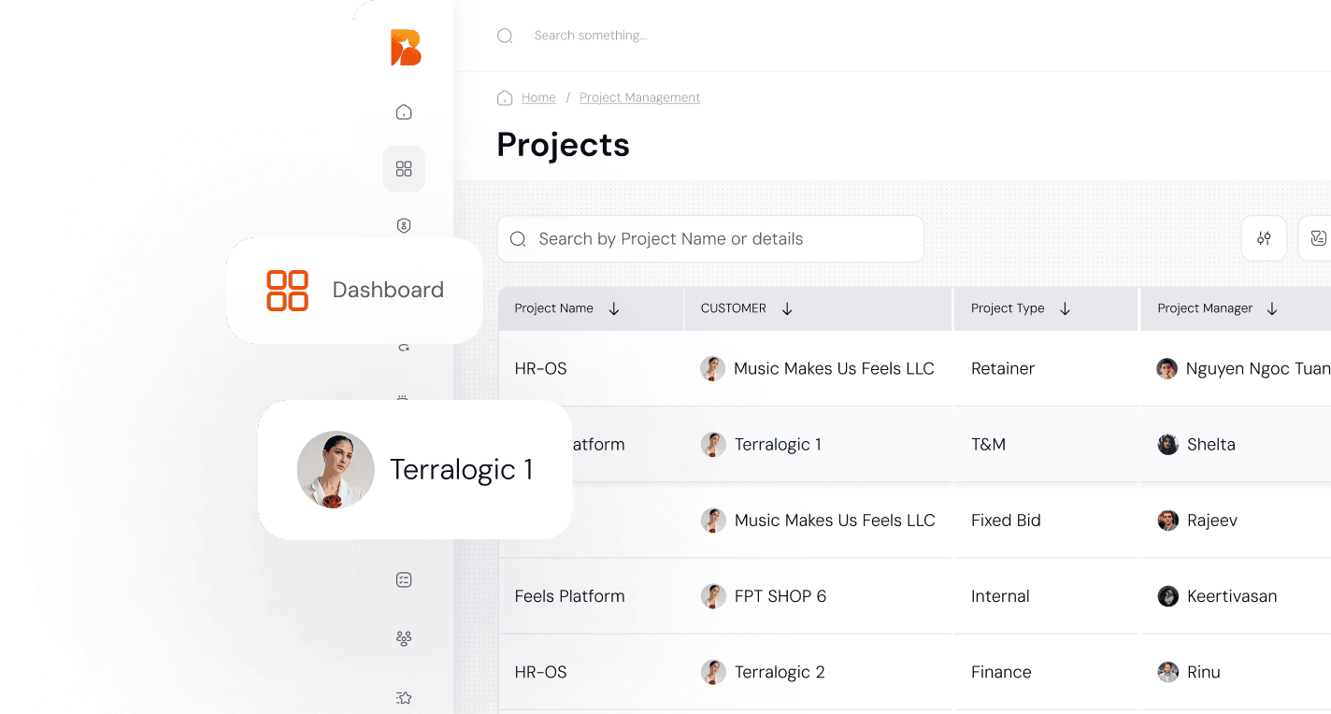The image size is (1331, 714).
Task: Sort by Project Manager column arrow
Action: pos(1272,309)
